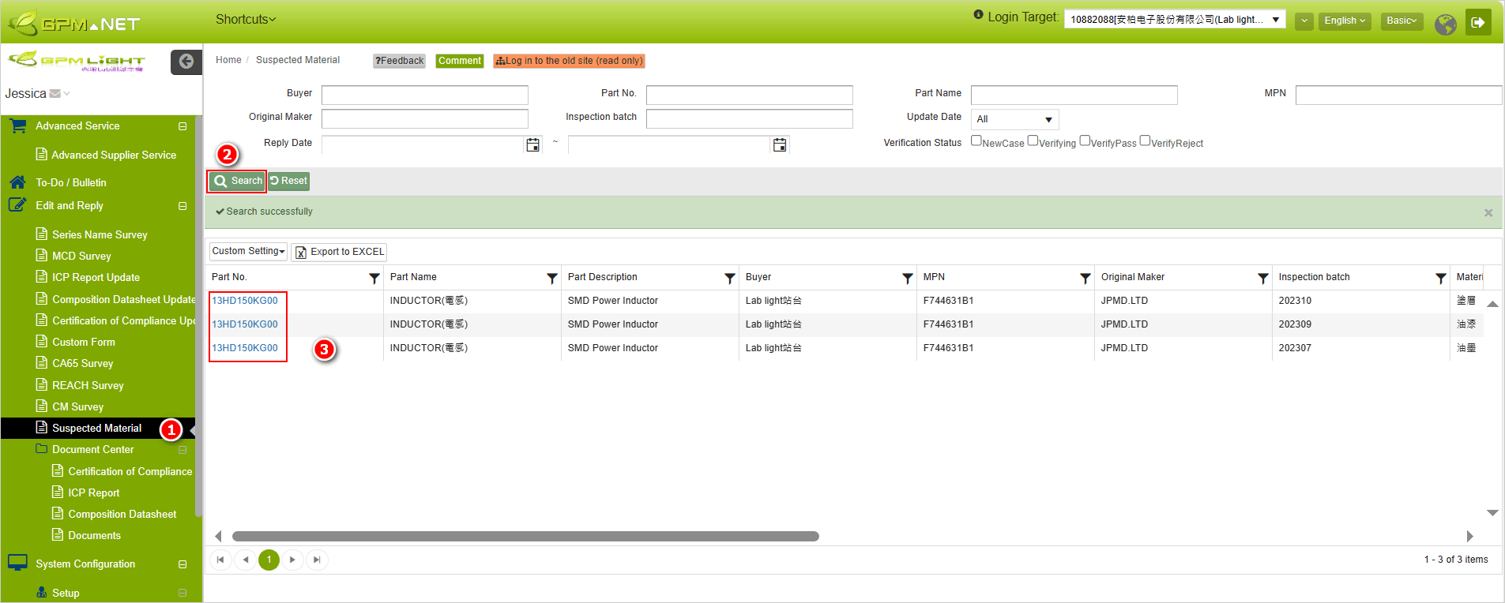Go to the next results page
Image resolution: width=1505 pixels, height=603 pixels.
pos(292,560)
